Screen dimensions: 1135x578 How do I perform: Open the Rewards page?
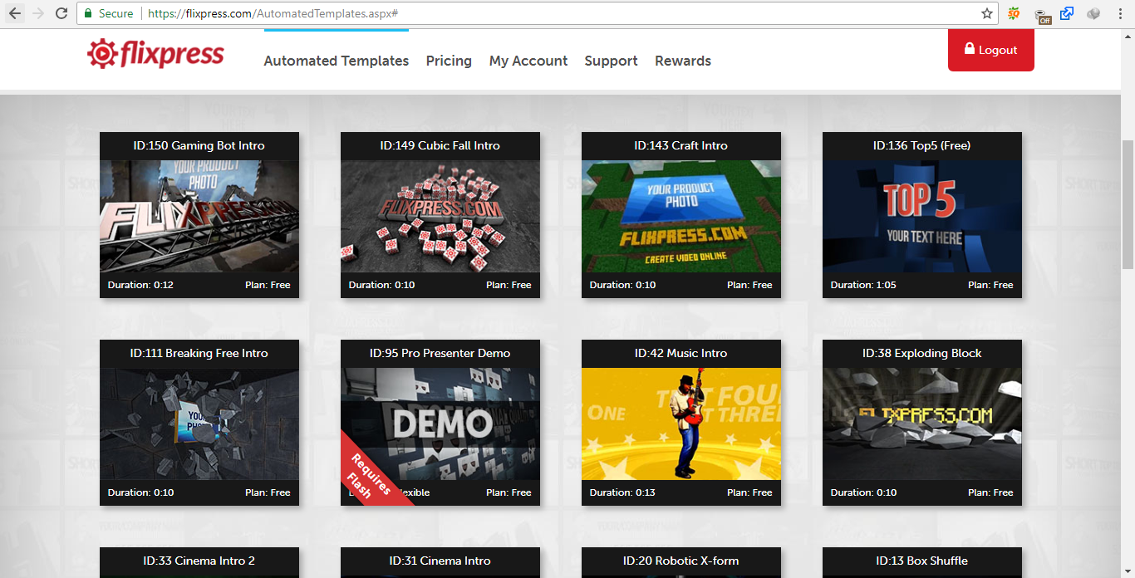[682, 61]
